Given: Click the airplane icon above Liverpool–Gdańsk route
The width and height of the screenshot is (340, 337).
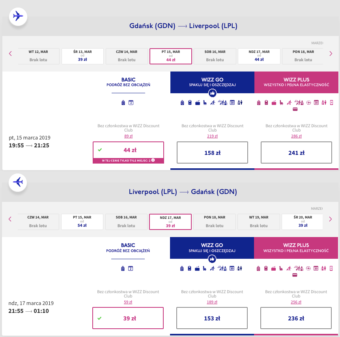Looking at the screenshot, I should click(x=18, y=182).
